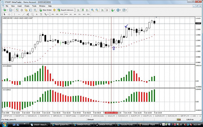Toggle the Terminal panel icon
203x127 pixels.
31,10
